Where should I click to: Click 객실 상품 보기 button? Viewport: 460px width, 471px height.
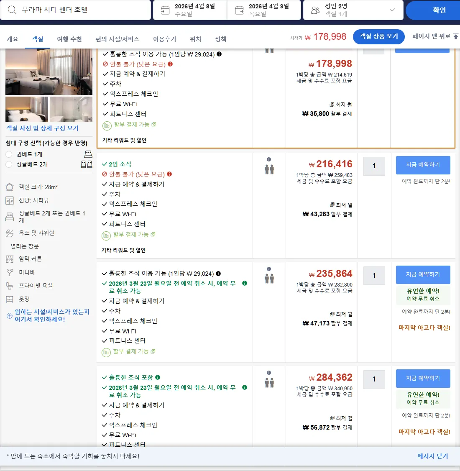(378, 37)
